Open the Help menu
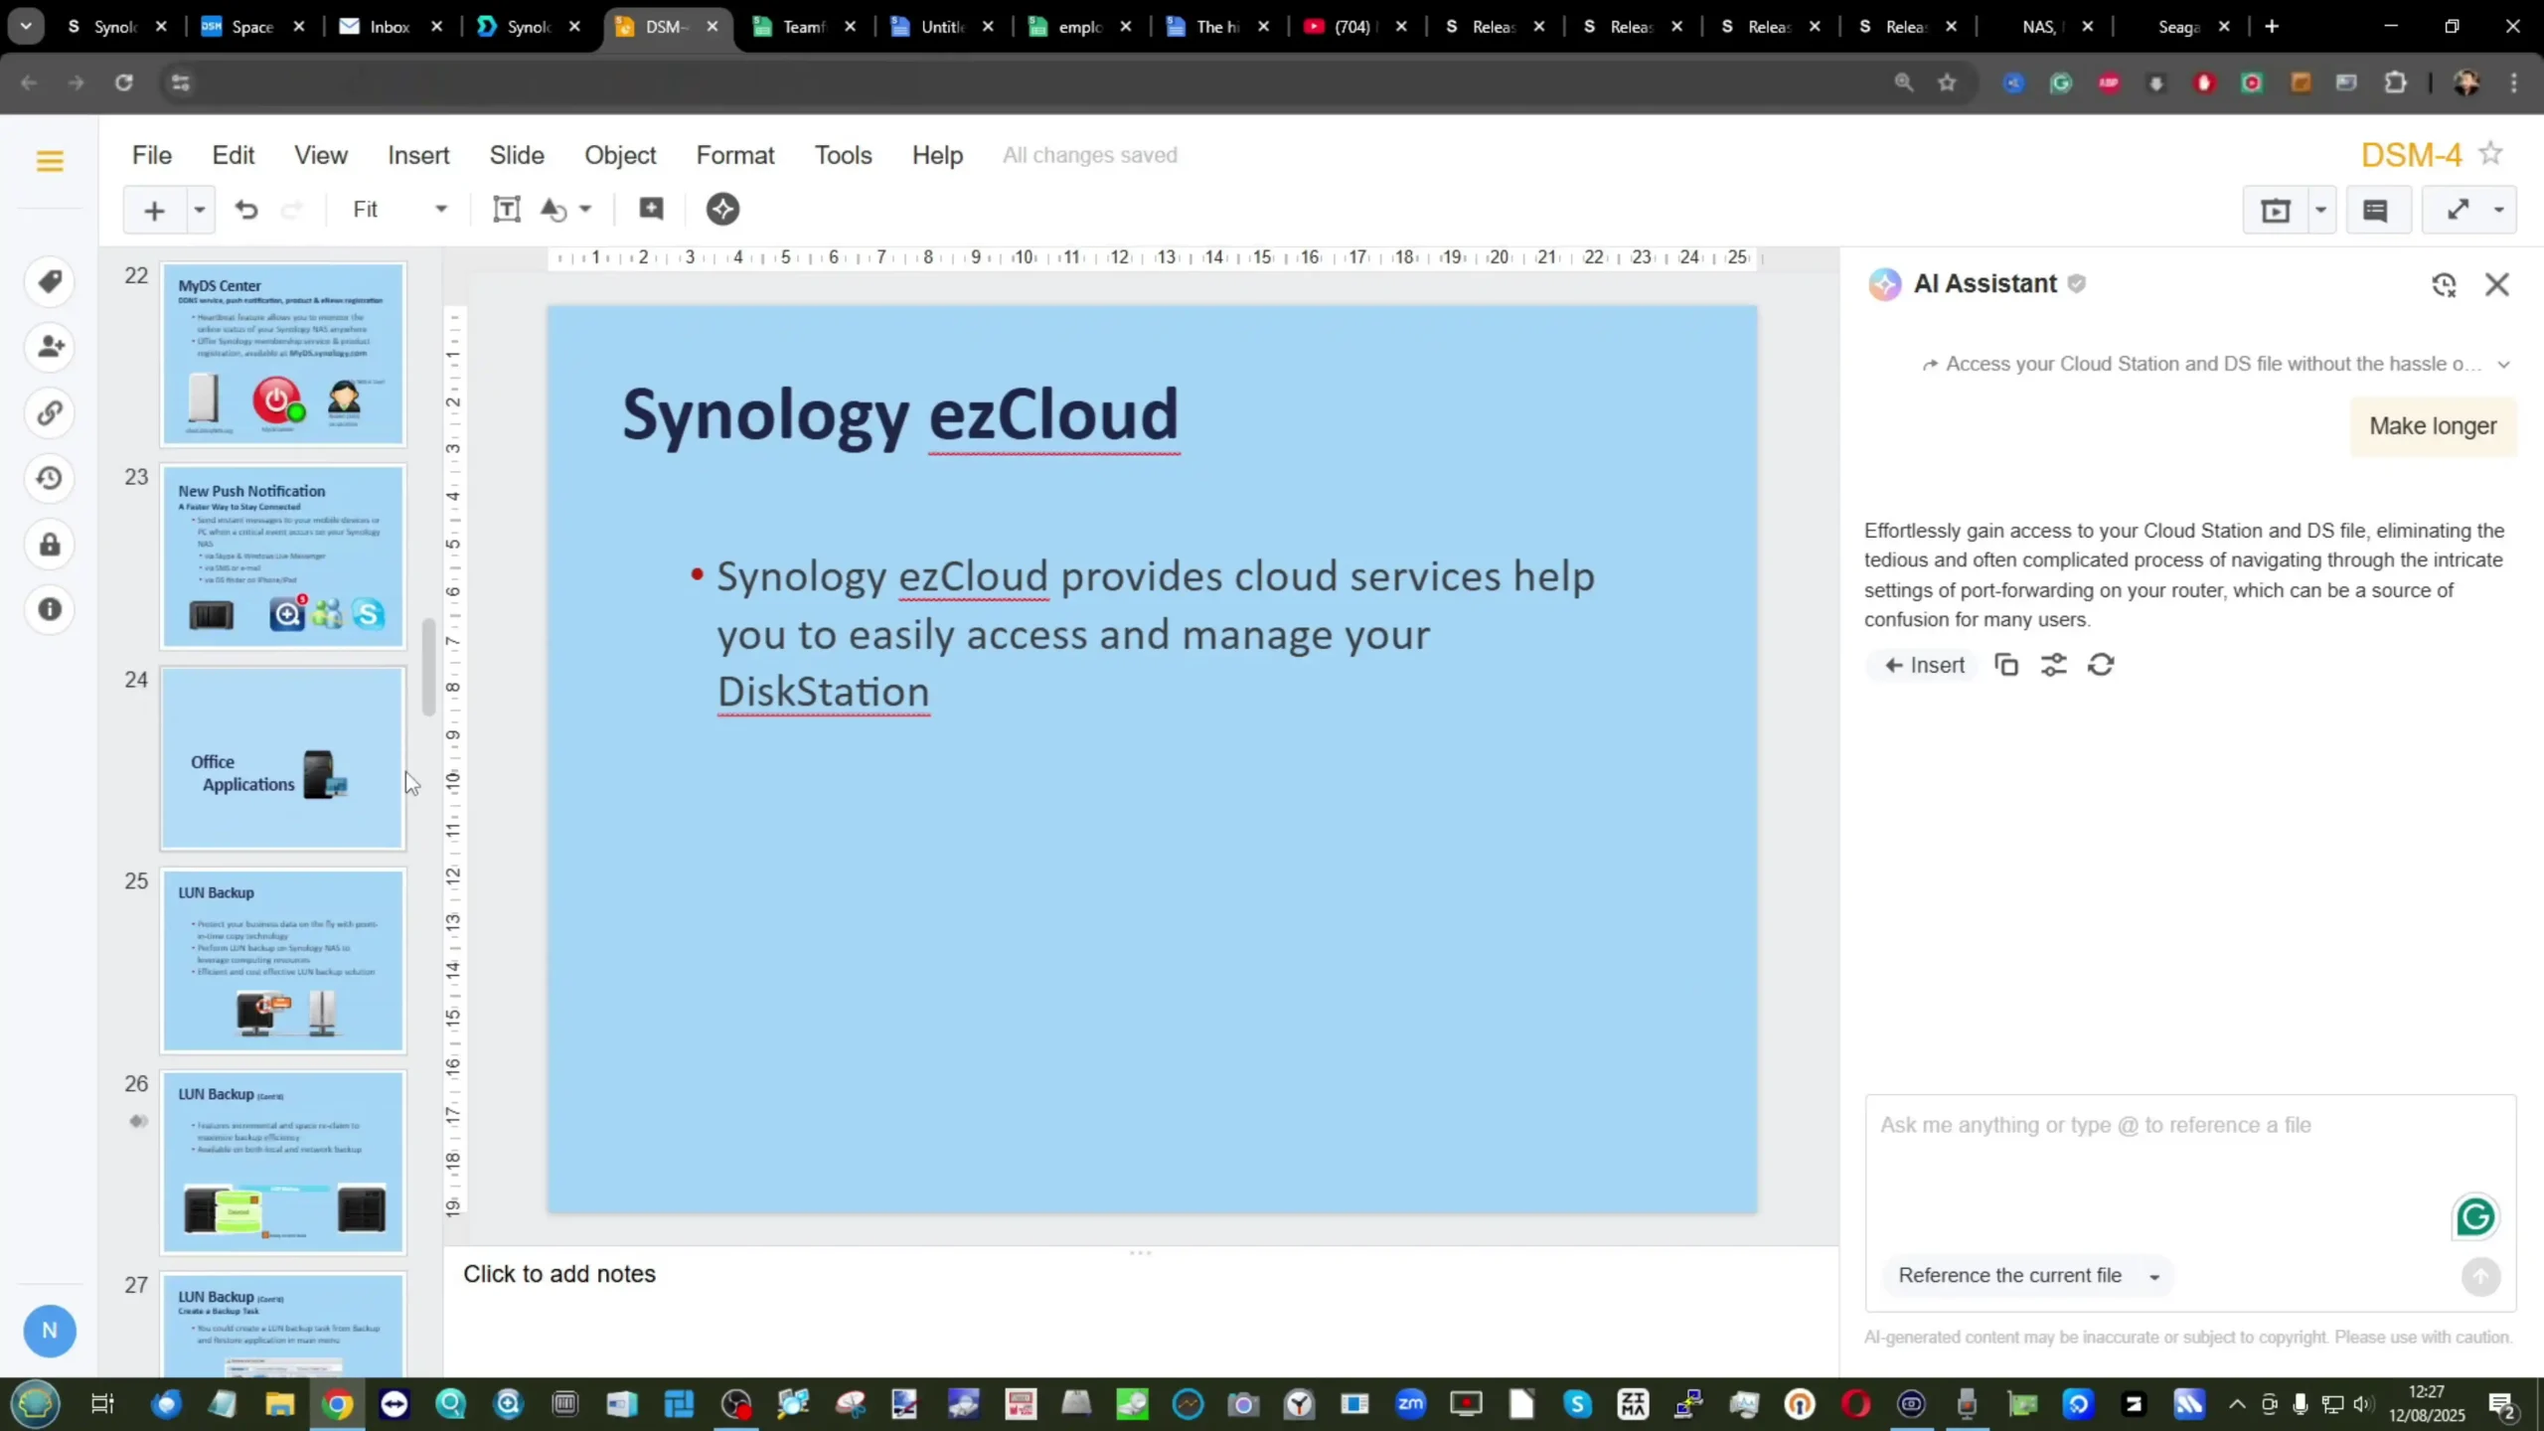The width and height of the screenshot is (2544, 1431). (x=938, y=155)
